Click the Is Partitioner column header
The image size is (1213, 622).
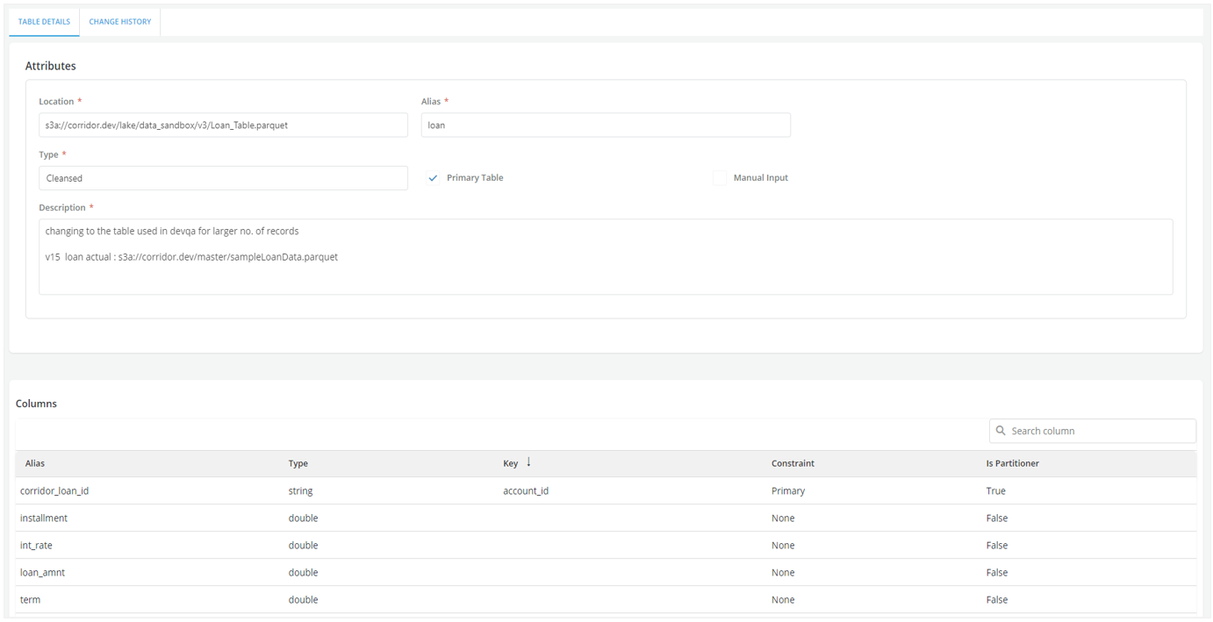[x=1012, y=463]
